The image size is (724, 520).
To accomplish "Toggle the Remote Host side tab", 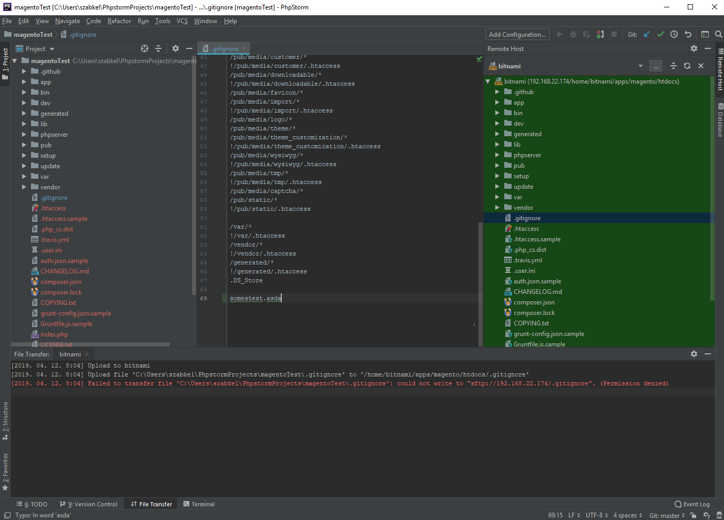I will point(720,70).
